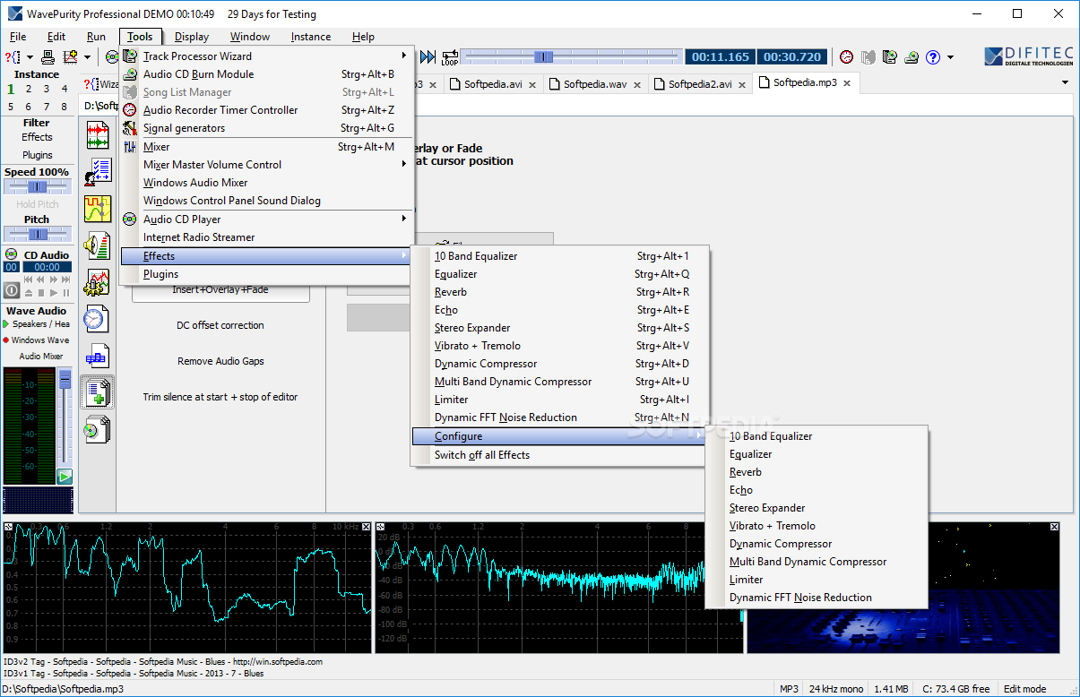Screen dimensions: 1080x697
Task: Enable the 10 Band Equalizer effect with shortcut Strg+Alt+1
Action: tap(560, 256)
